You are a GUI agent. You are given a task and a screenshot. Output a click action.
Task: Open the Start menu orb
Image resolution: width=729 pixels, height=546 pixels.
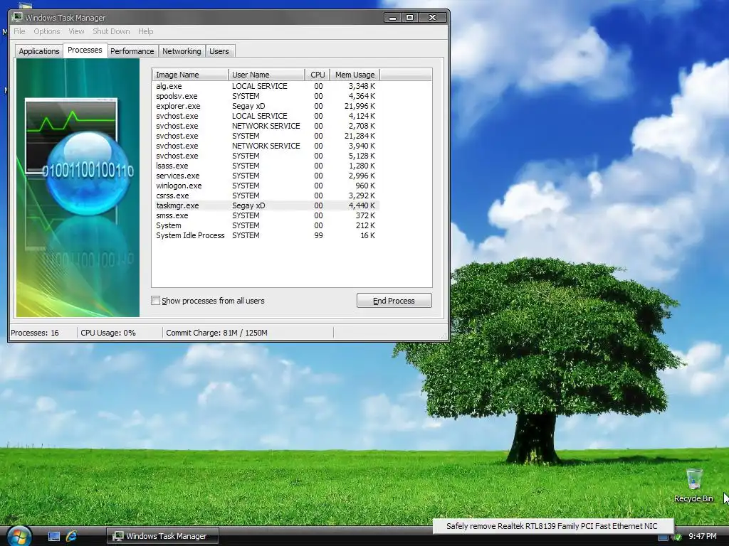coord(19,536)
